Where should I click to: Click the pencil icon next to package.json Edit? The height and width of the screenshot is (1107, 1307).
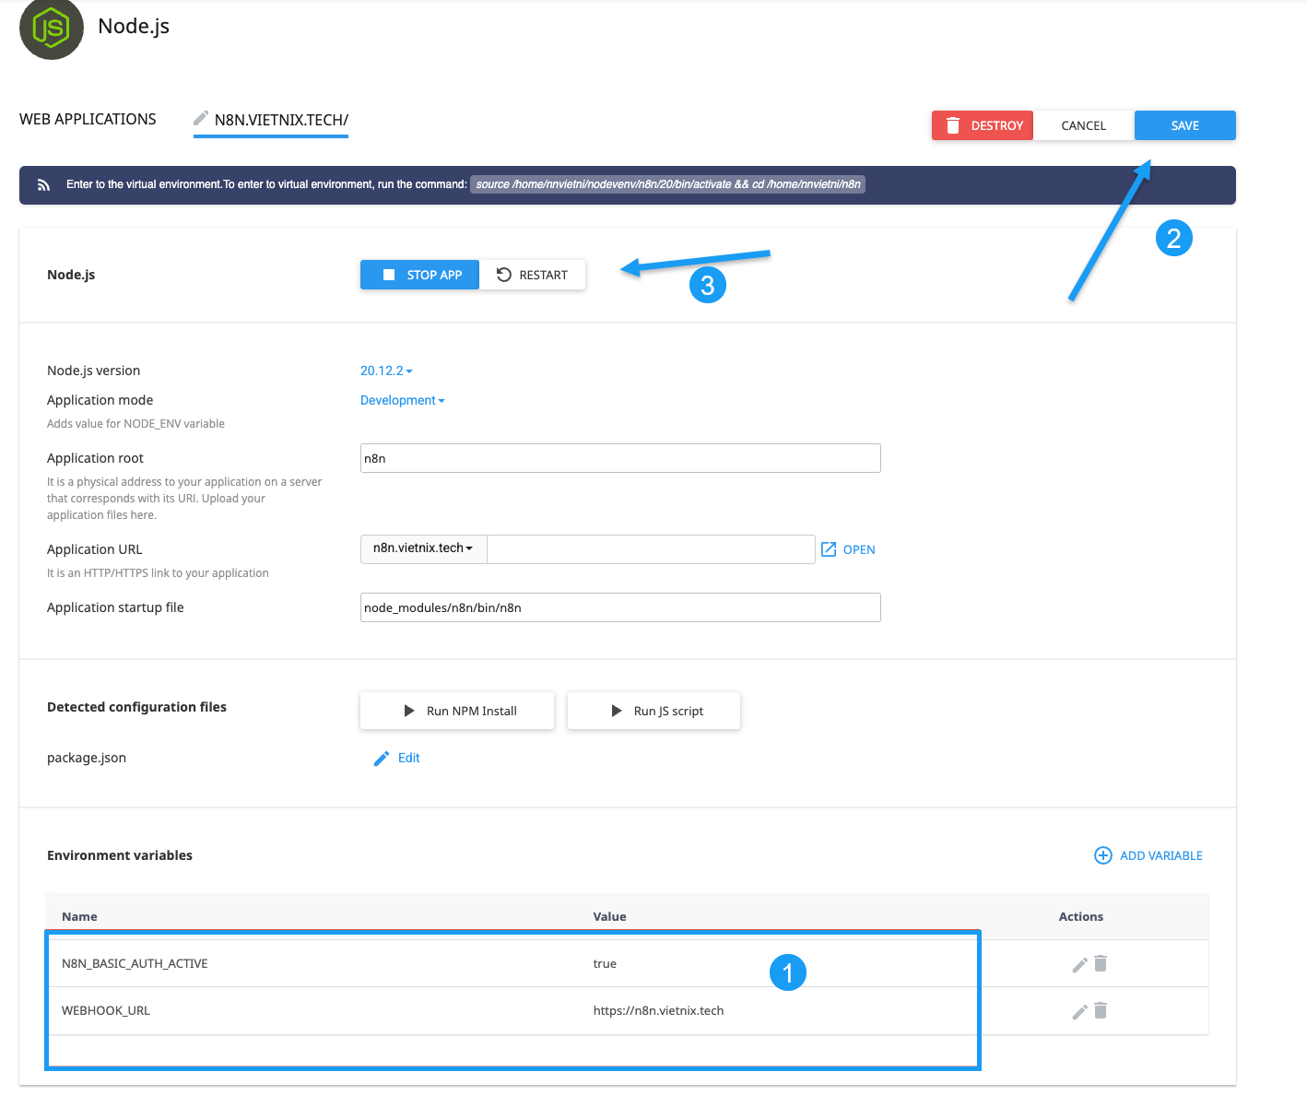381,759
